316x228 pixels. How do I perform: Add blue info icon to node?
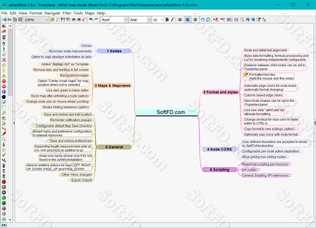point(4,92)
